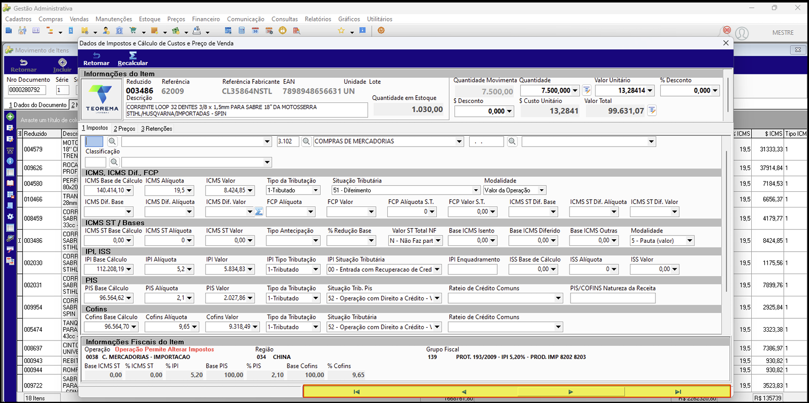Click the magnifier search icon next to 3.102
Viewport: 809px width, 403px height.
click(307, 141)
